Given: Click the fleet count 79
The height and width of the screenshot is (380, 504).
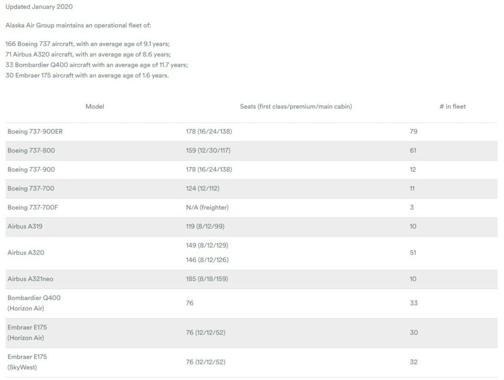Looking at the screenshot, I should [x=413, y=131].
